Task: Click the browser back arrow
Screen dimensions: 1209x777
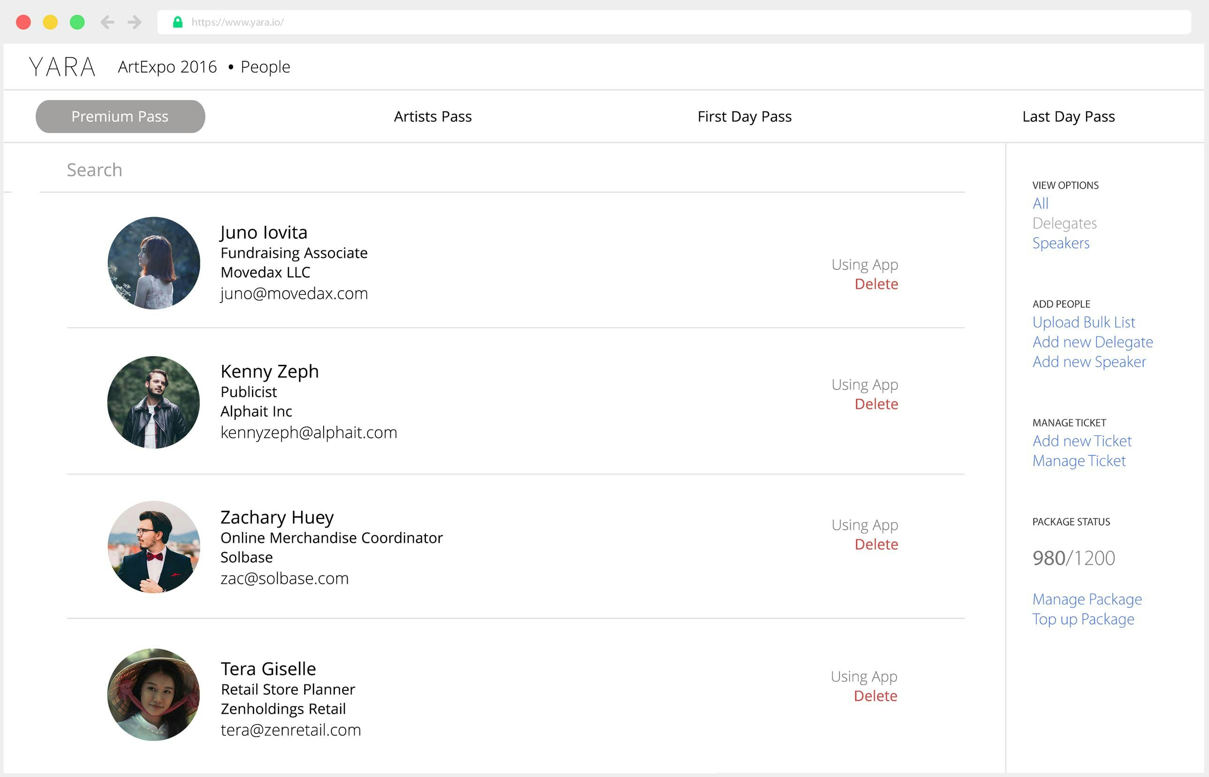Action: tap(107, 22)
